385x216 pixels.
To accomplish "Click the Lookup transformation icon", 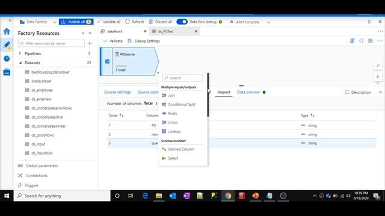I will [x=164, y=131].
